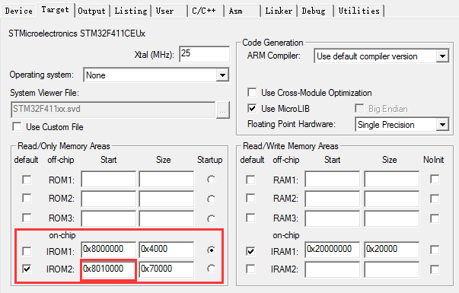The image size is (459, 293).
Task: Check the RAM1 default checkbox
Action: tap(250, 180)
